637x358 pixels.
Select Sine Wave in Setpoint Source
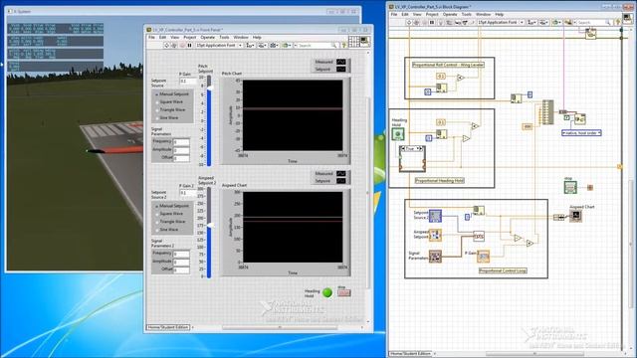166,117
